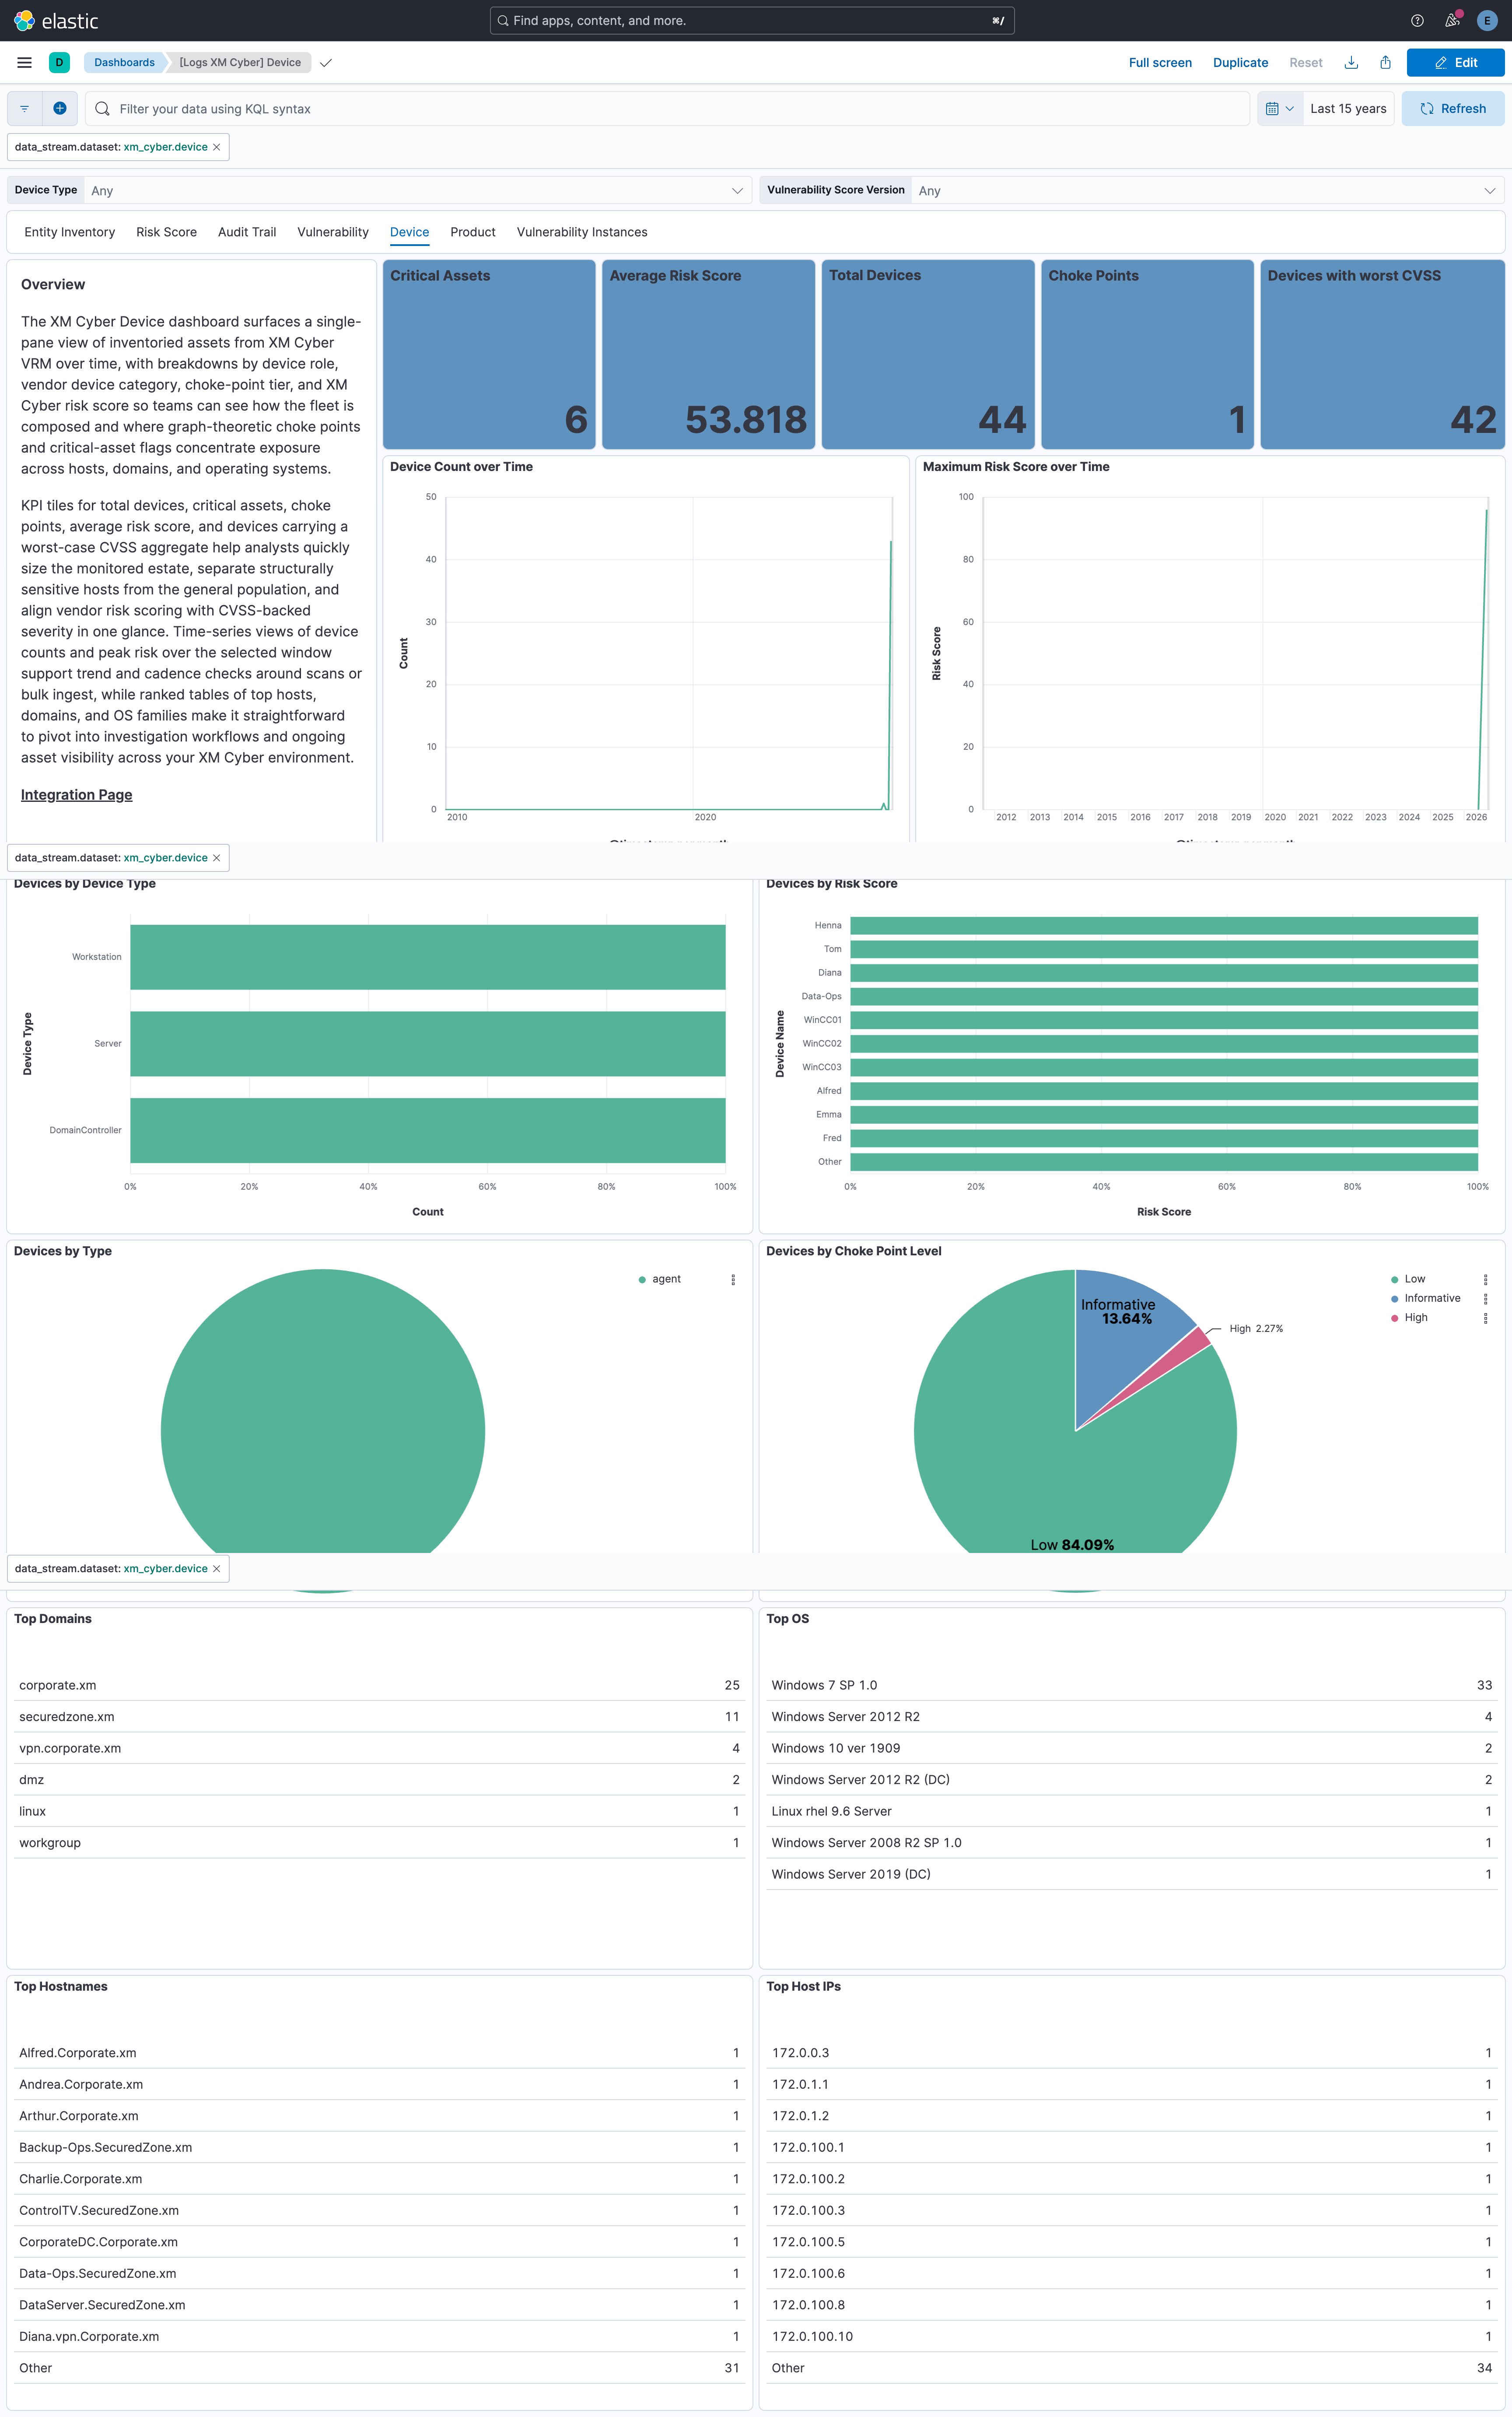
Task: Enter Full screen mode
Action: 1160,62
